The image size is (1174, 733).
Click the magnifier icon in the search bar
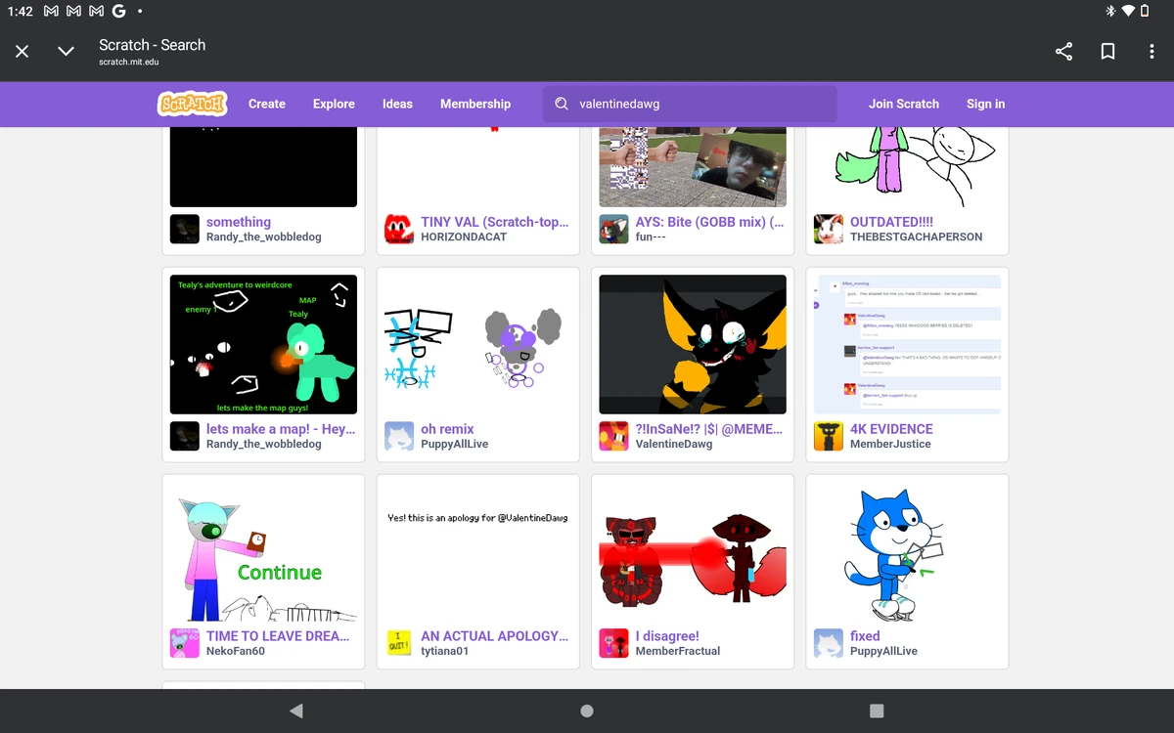click(561, 104)
